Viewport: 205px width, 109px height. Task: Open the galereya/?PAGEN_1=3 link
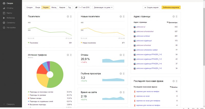pyautogui.click(x=149, y=59)
